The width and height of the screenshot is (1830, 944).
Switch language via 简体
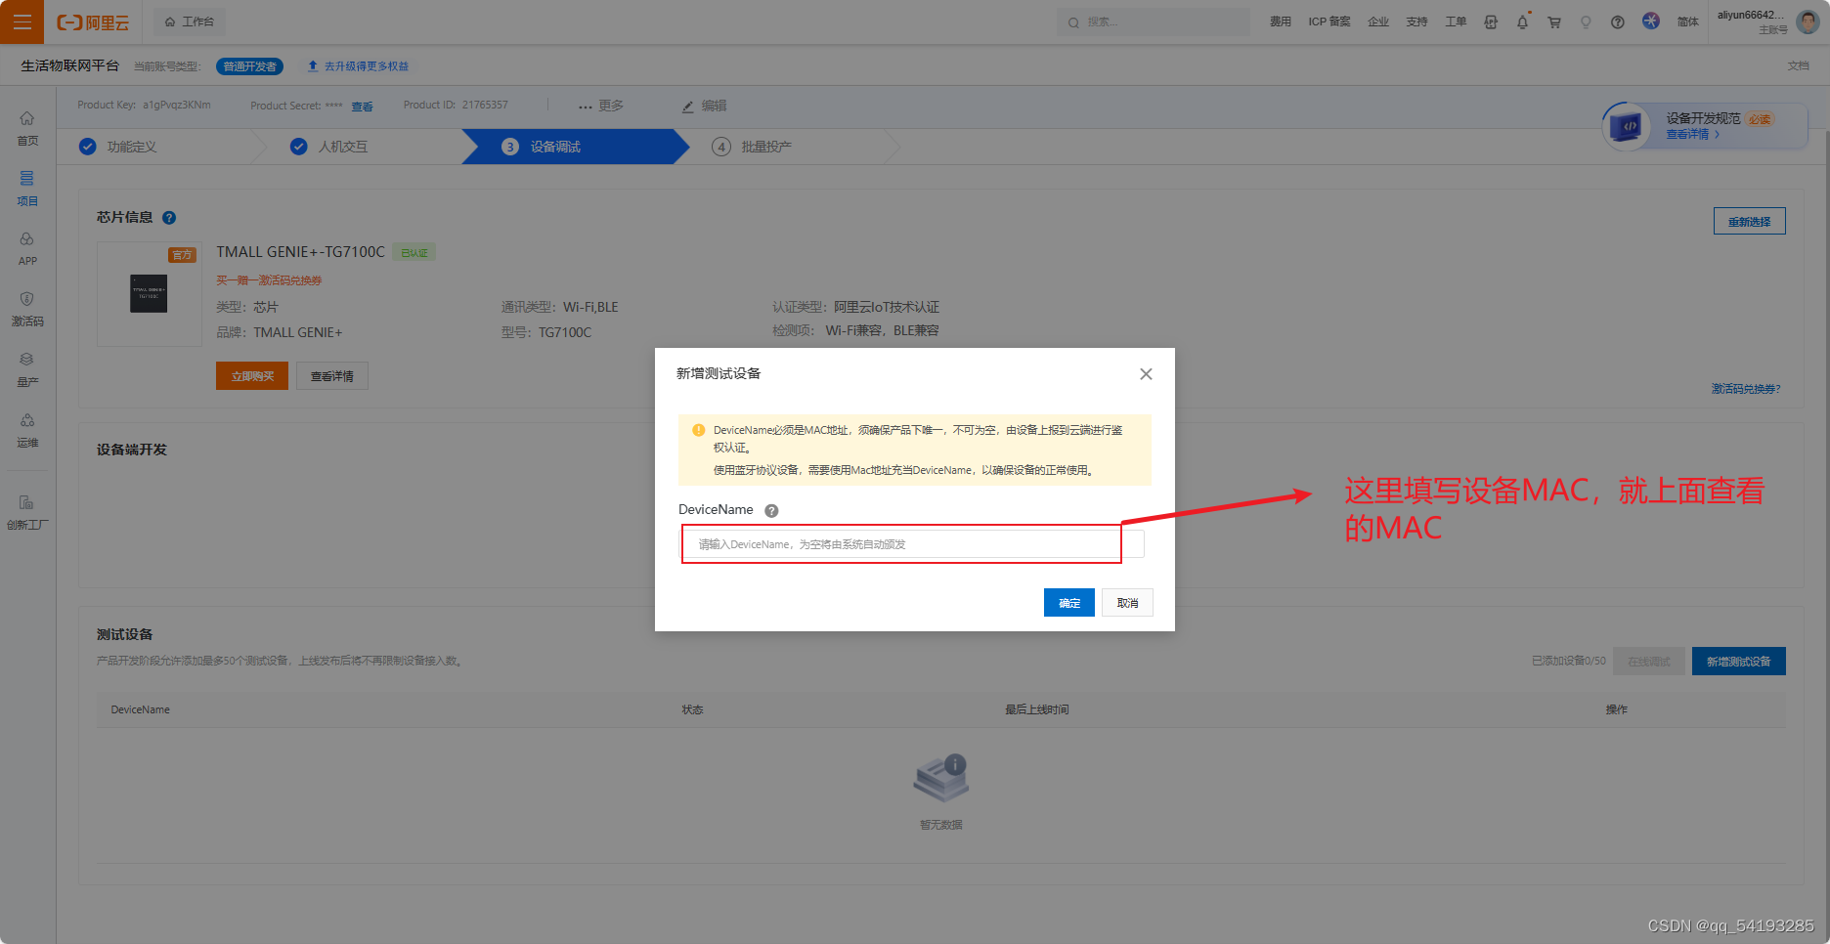(1688, 21)
